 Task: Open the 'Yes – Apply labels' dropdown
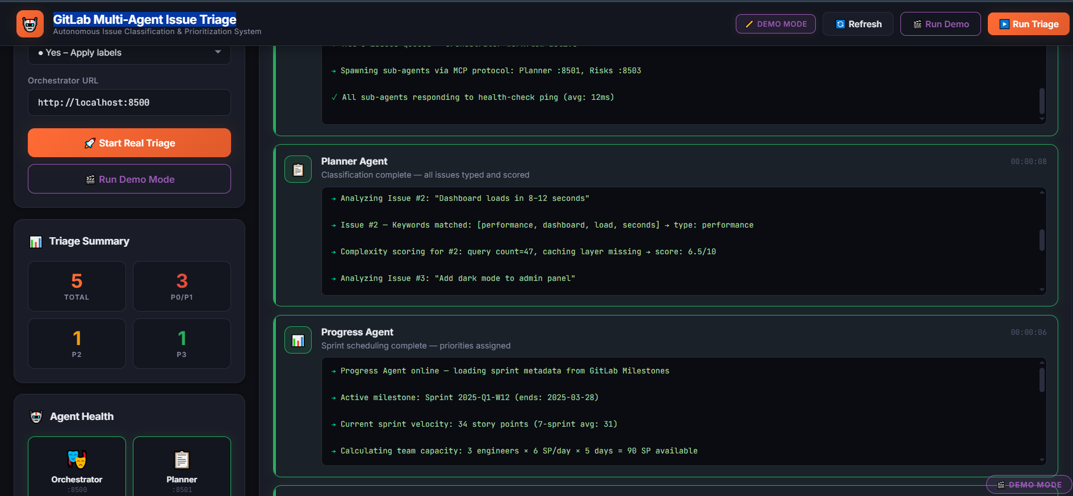[x=129, y=53]
